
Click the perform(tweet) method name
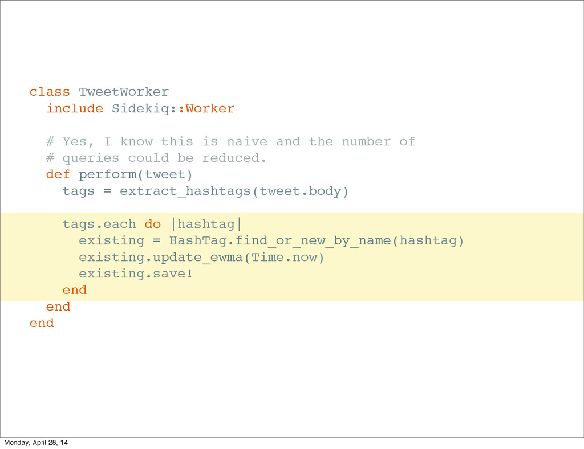(x=136, y=174)
